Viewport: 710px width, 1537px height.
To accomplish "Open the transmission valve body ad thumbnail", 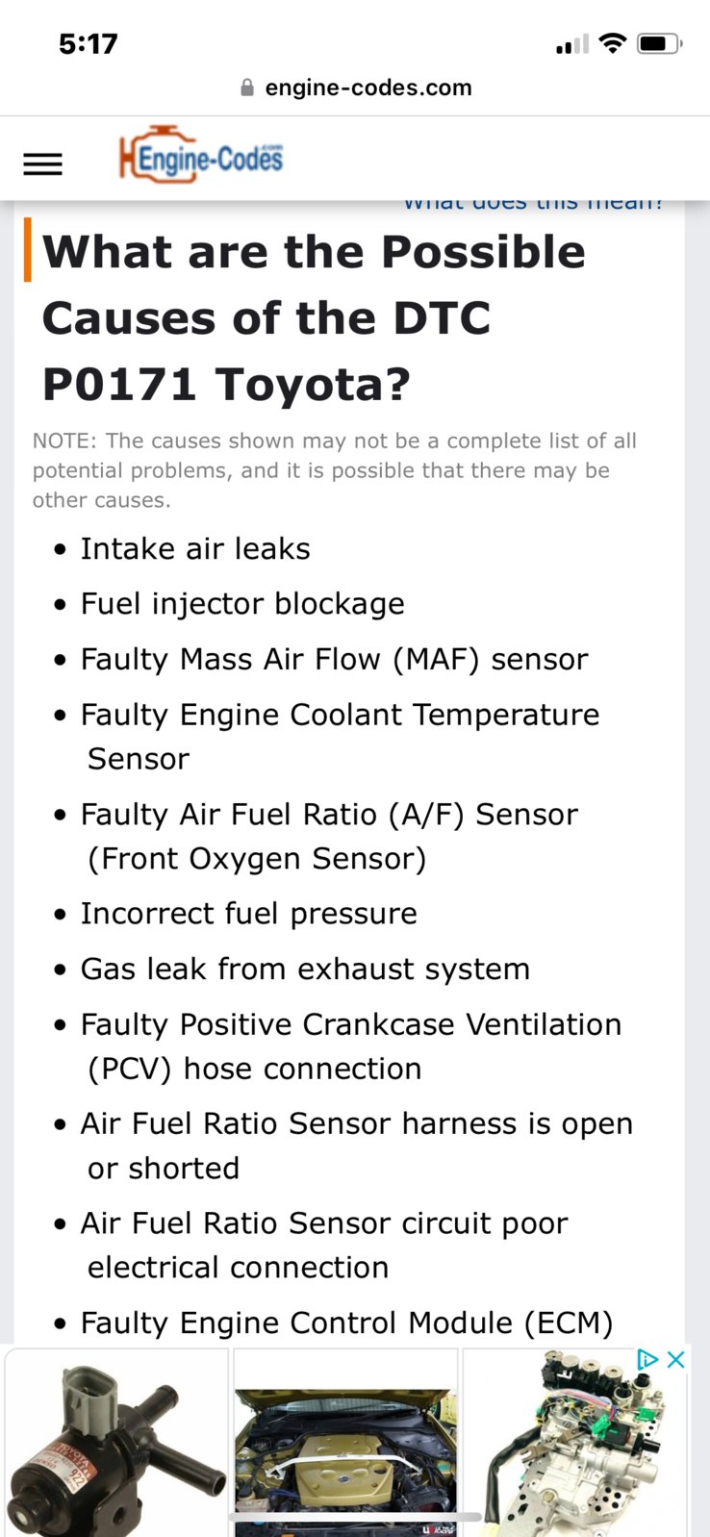I will pyautogui.click(x=575, y=1442).
